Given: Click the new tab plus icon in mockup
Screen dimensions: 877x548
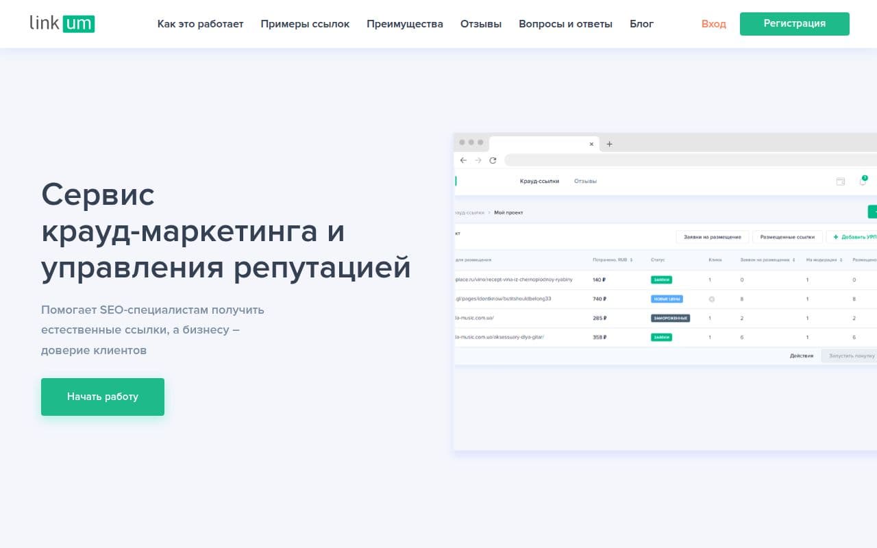Looking at the screenshot, I should pyautogui.click(x=609, y=144).
